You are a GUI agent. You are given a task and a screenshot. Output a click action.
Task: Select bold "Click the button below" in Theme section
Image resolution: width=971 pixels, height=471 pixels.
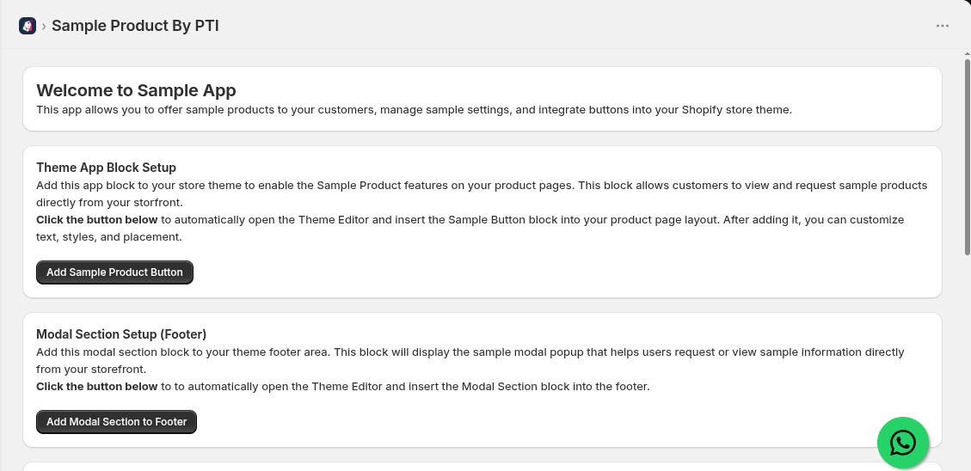[97, 220]
